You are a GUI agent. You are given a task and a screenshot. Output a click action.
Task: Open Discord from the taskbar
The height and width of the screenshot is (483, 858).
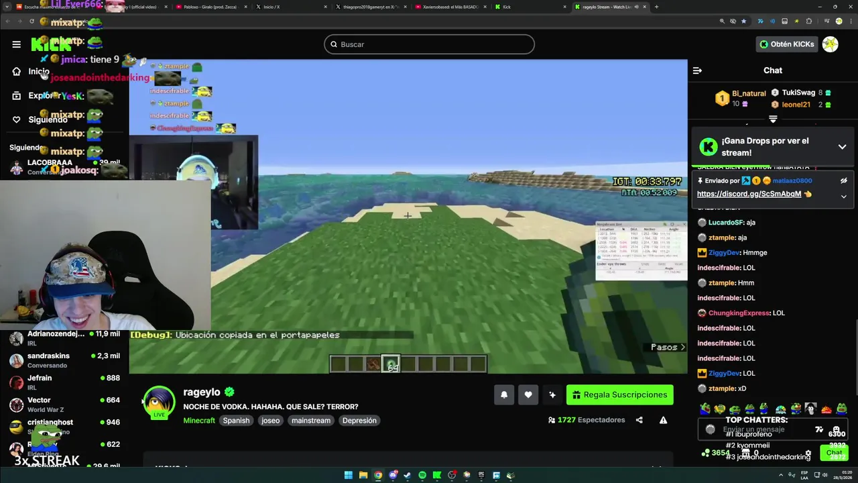pos(393,475)
